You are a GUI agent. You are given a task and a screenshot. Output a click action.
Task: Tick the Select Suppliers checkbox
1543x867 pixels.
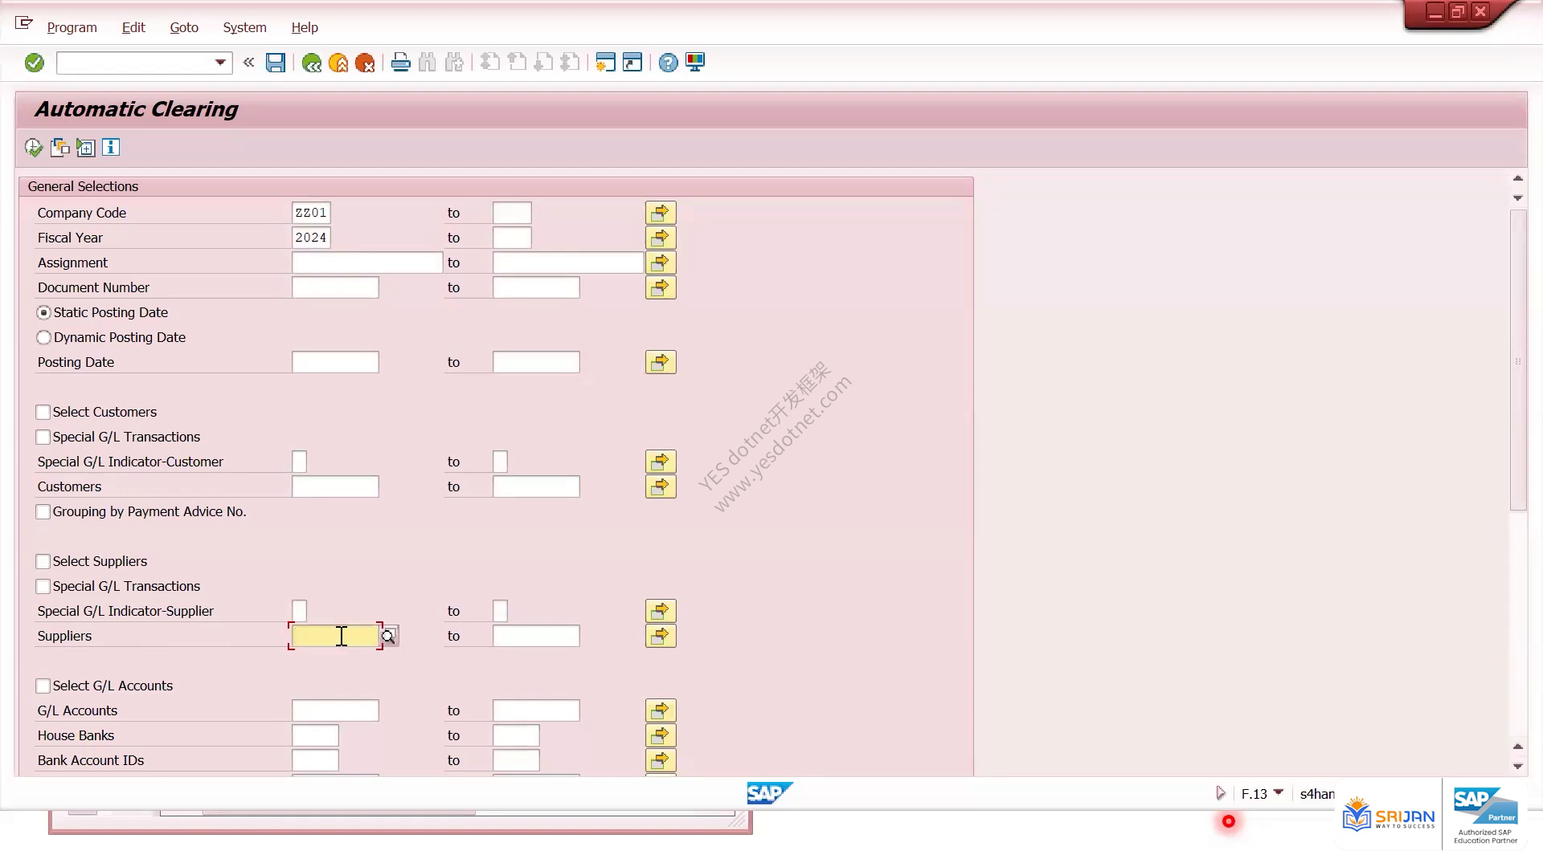tap(43, 562)
